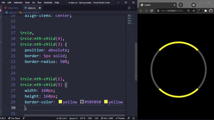The image size is (214, 120).
Task: Open the browser profile avatar
Action: coord(211,11)
